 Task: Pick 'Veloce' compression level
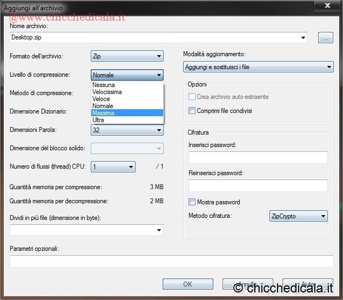click(101, 99)
